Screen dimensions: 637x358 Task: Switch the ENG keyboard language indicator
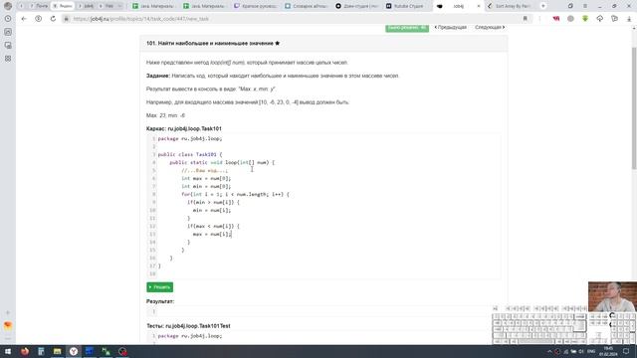[x=591, y=351]
